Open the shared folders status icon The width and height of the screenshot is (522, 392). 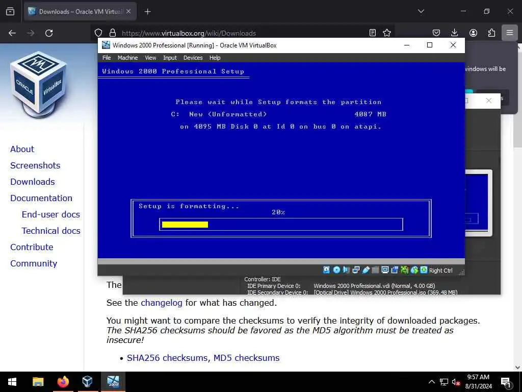(x=375, y=270)
